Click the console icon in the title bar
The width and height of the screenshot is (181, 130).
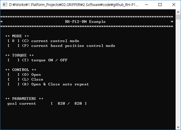[x=5, y=5]
